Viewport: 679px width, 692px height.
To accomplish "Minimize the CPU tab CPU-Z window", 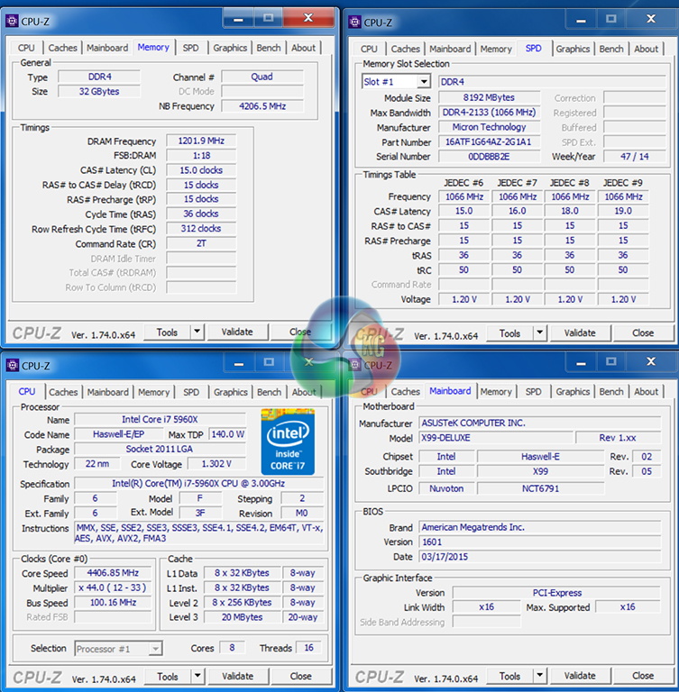I will 239,363.
